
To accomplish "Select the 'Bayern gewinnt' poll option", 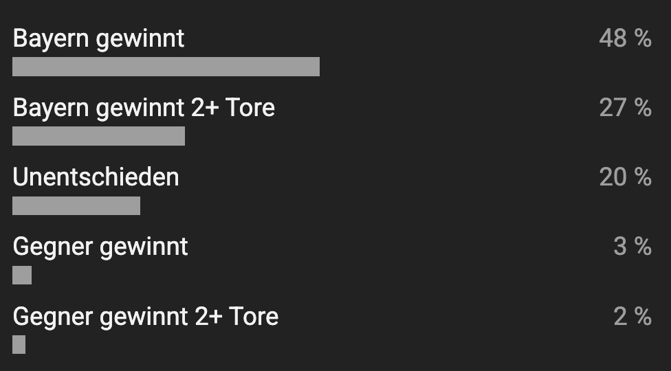I will pyautogui.click(x=98, y=38).
